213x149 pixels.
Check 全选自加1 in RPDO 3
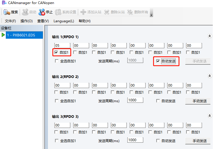[57, 141]
